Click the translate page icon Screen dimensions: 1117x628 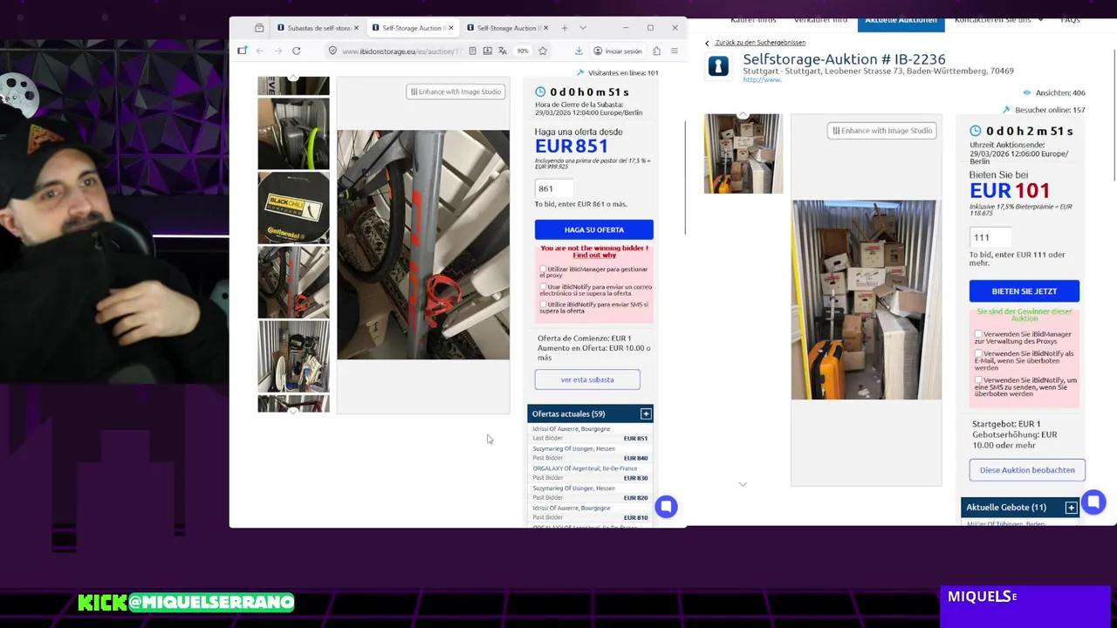pyautogui.click(x=502, y=51)
